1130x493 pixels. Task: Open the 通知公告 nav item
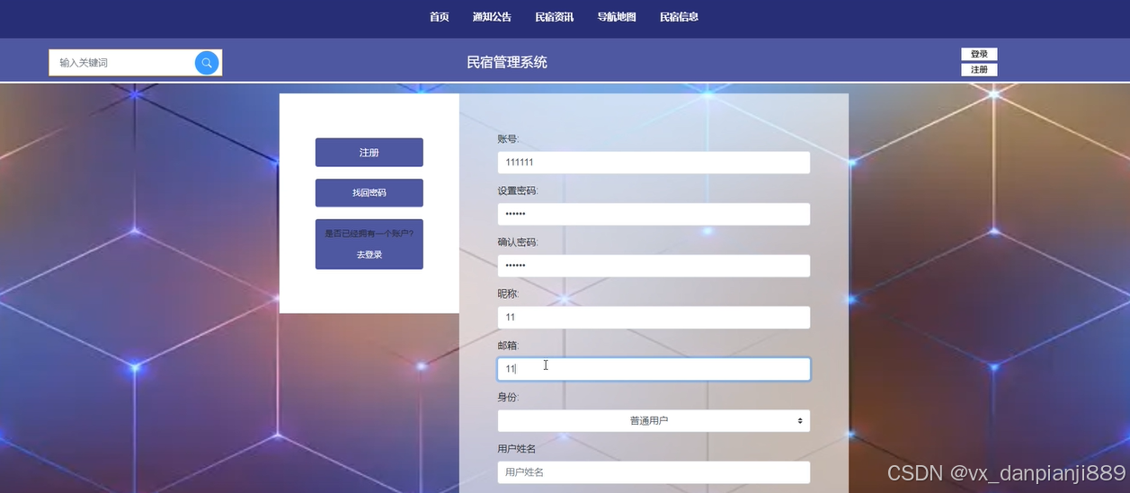[492, 17]
